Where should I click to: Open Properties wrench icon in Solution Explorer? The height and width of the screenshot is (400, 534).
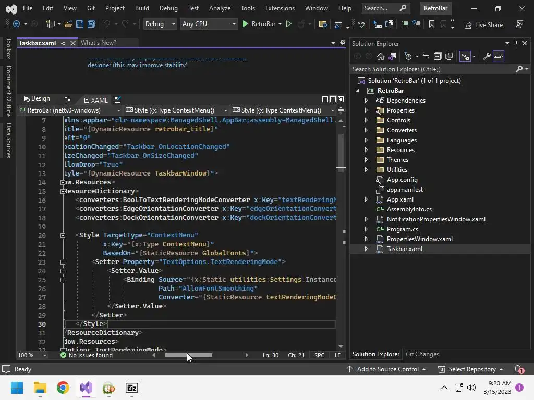coord(487,56)
